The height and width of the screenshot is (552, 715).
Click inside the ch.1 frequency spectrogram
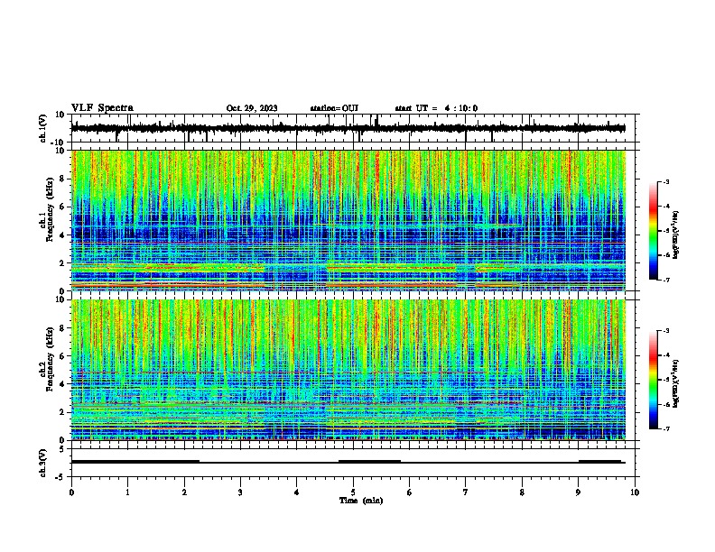point(348,220)
